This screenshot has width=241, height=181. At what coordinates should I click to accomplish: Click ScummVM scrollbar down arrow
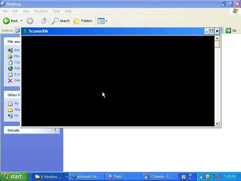217,124
